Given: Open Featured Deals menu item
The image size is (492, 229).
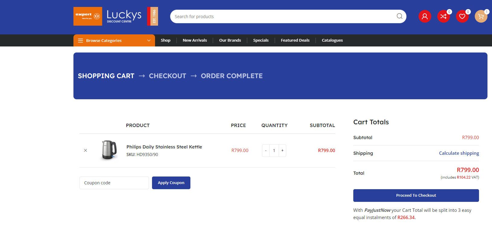Looking at the screenshot, I should 295,40.
